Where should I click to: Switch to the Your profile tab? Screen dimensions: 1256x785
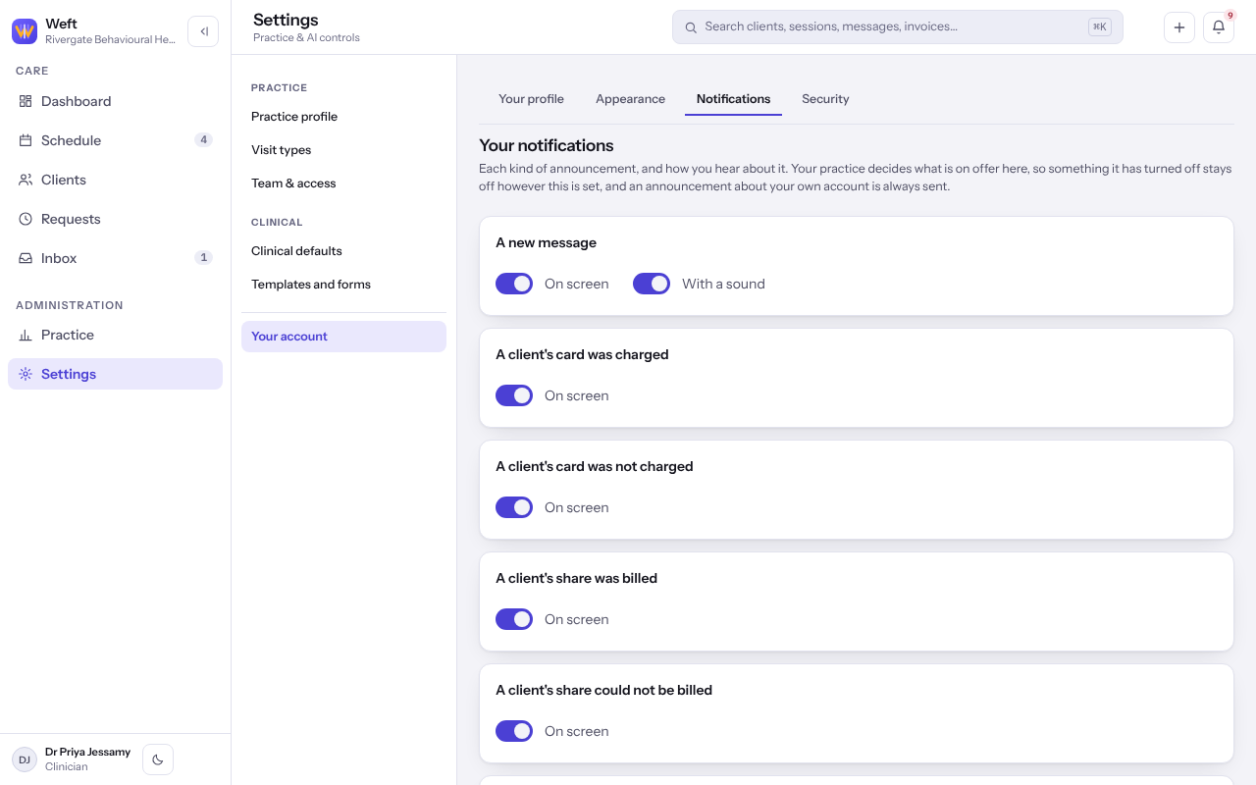[531, 99]
